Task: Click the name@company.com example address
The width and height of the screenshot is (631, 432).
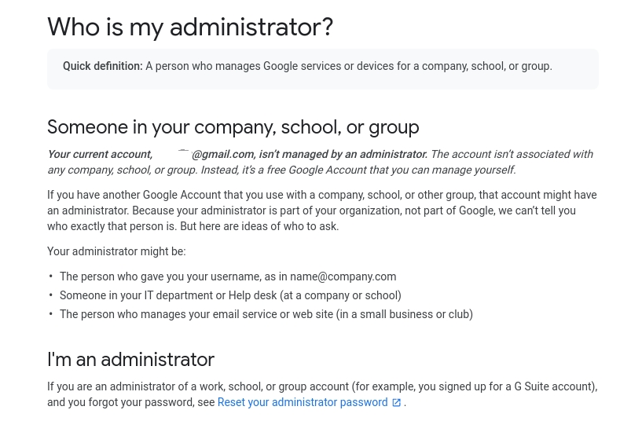Action: (x=343, y=276)
